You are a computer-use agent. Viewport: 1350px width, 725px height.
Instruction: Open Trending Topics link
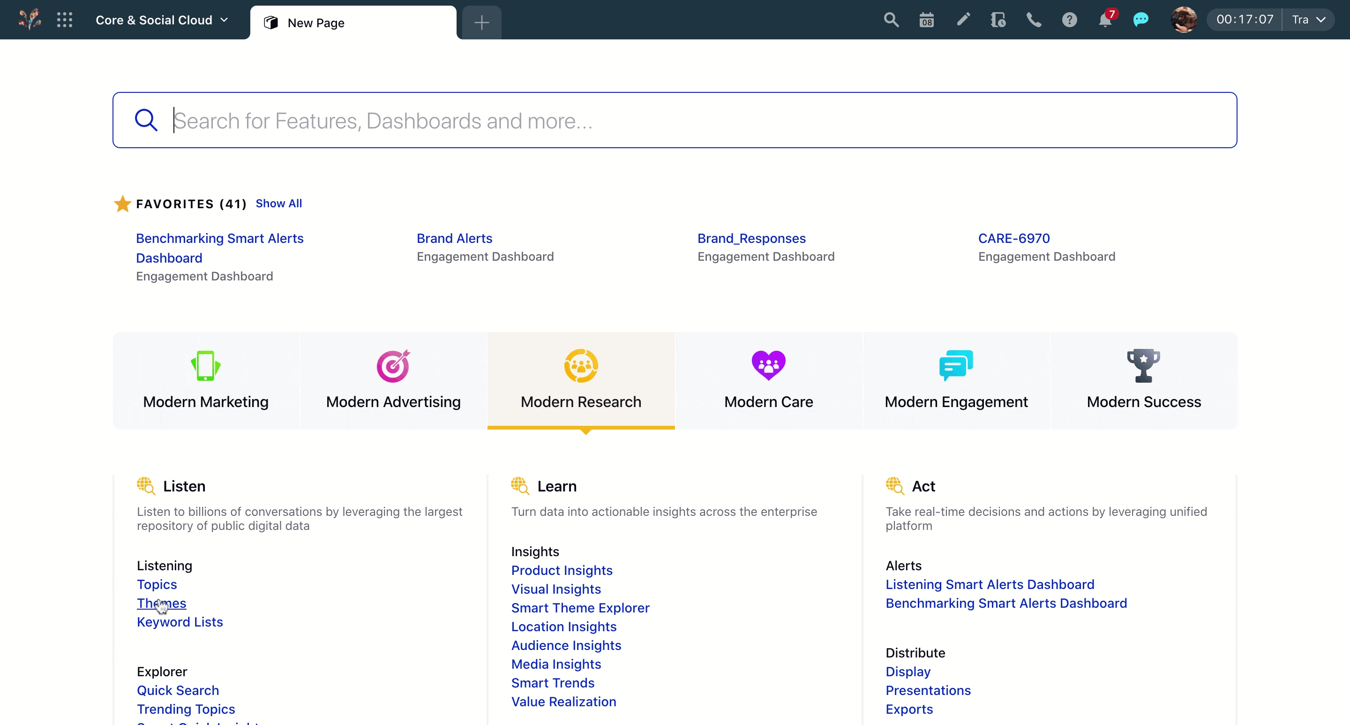pyautogui.click(x=186, y=709)
